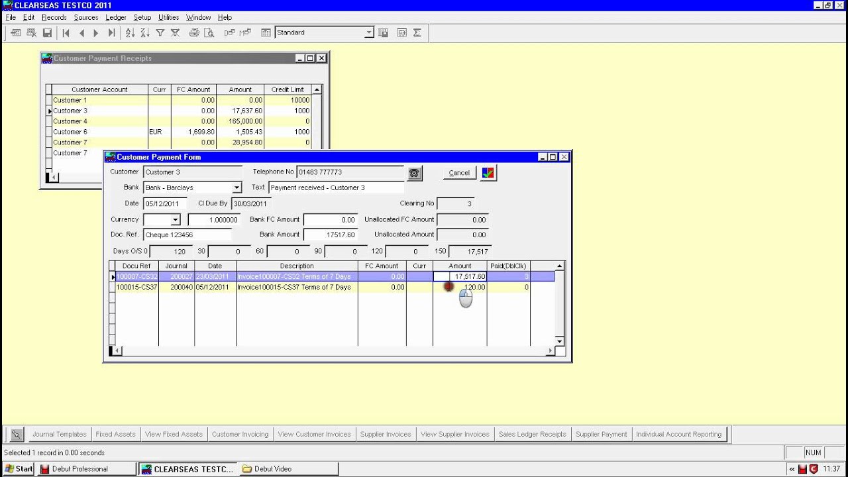Open the Sources menu

coord(86,17)
